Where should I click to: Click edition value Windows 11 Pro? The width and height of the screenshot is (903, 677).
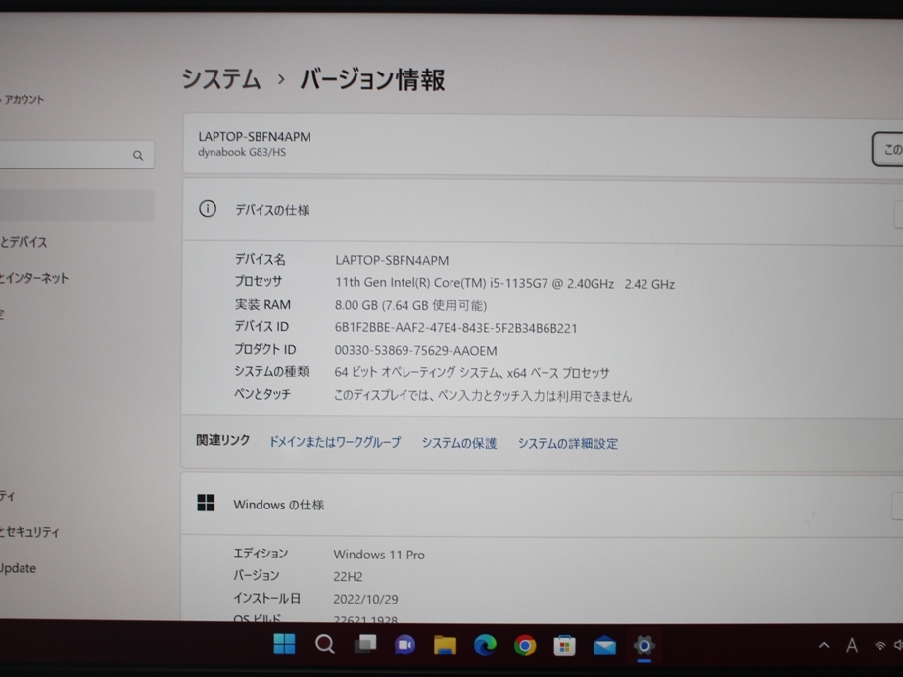[x=379, y=555]
